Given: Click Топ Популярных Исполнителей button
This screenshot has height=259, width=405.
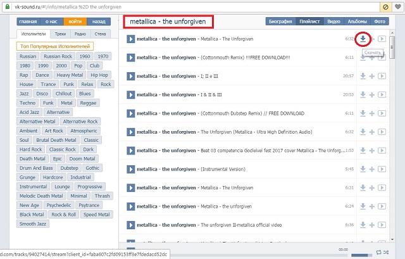Looking at the screenshot, I should coord(55,46).
